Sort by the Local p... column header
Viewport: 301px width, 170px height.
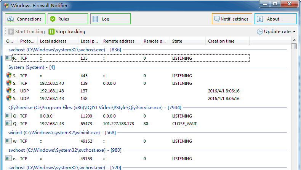[x=90, y=41]
